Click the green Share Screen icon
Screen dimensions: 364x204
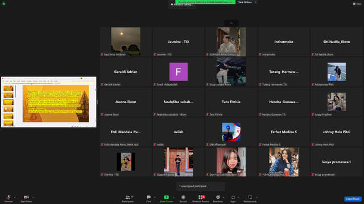point(167,197)
